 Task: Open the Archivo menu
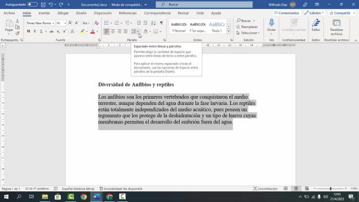click(9, 13)
